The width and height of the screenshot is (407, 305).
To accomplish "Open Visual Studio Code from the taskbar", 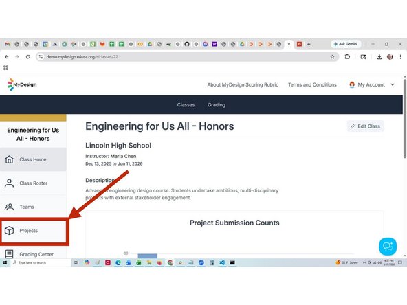I will (x=222, y=262).
